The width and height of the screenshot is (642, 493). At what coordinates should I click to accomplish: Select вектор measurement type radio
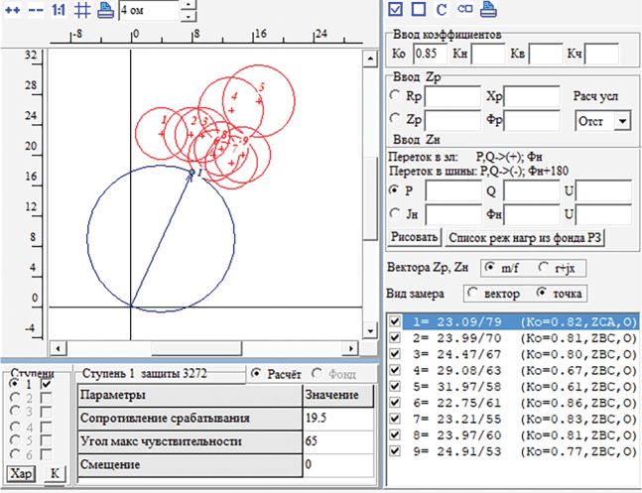click(x=472, y=293)
